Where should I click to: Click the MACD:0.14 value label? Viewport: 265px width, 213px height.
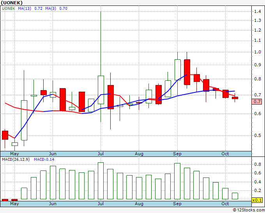[44, 159]
